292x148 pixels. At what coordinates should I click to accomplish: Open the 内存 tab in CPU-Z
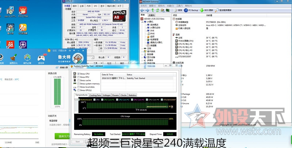89,6
